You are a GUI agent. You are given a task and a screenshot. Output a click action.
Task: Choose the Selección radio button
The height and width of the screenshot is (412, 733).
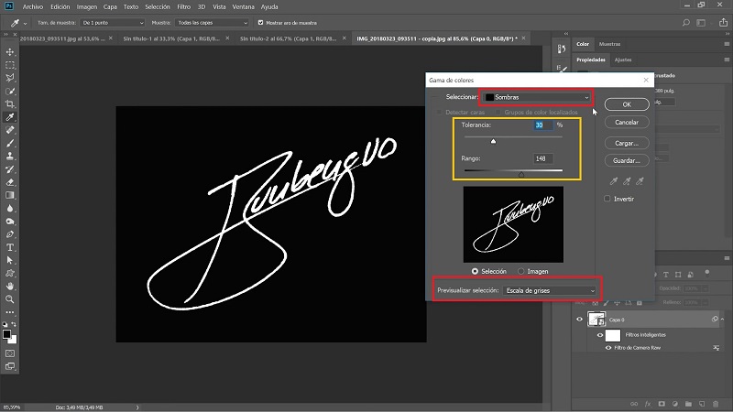tap(475, 271)
